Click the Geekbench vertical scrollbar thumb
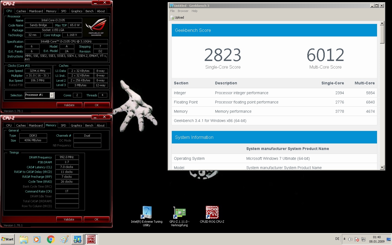The width and height of the screenshot is (392, 245). coord(382,34)
